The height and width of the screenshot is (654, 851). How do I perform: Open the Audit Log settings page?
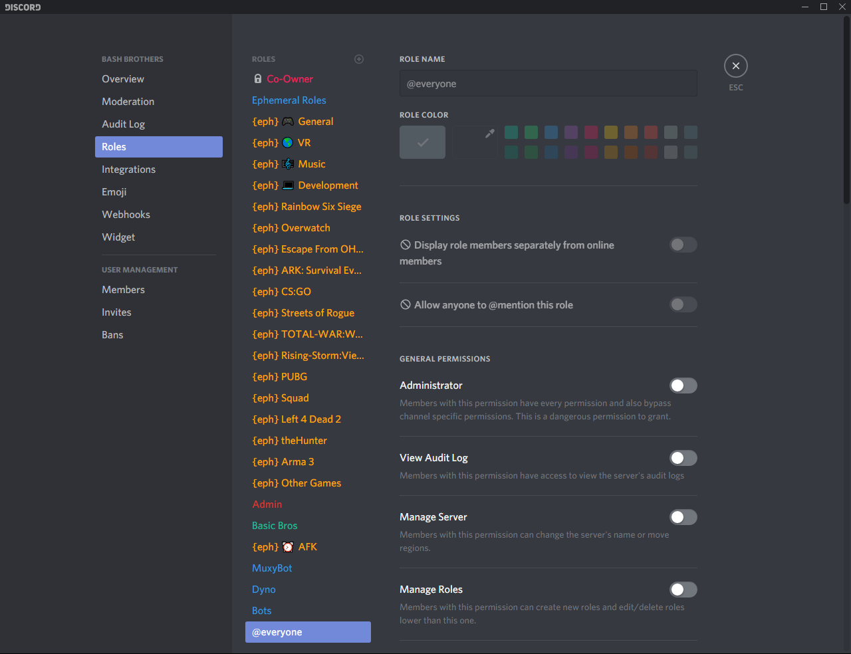(x=123, y=124)
